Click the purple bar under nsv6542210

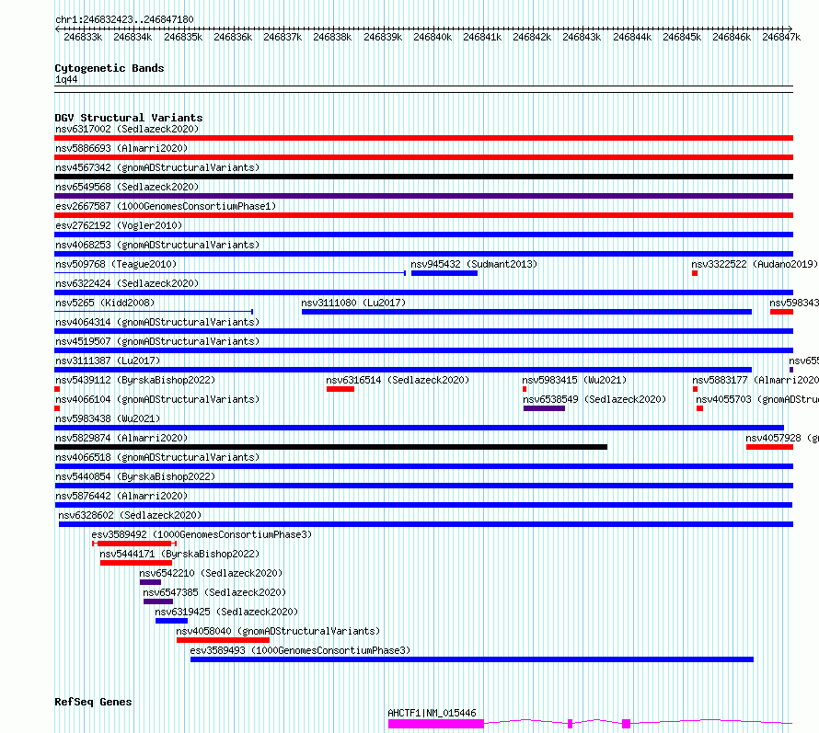point(150,582)
